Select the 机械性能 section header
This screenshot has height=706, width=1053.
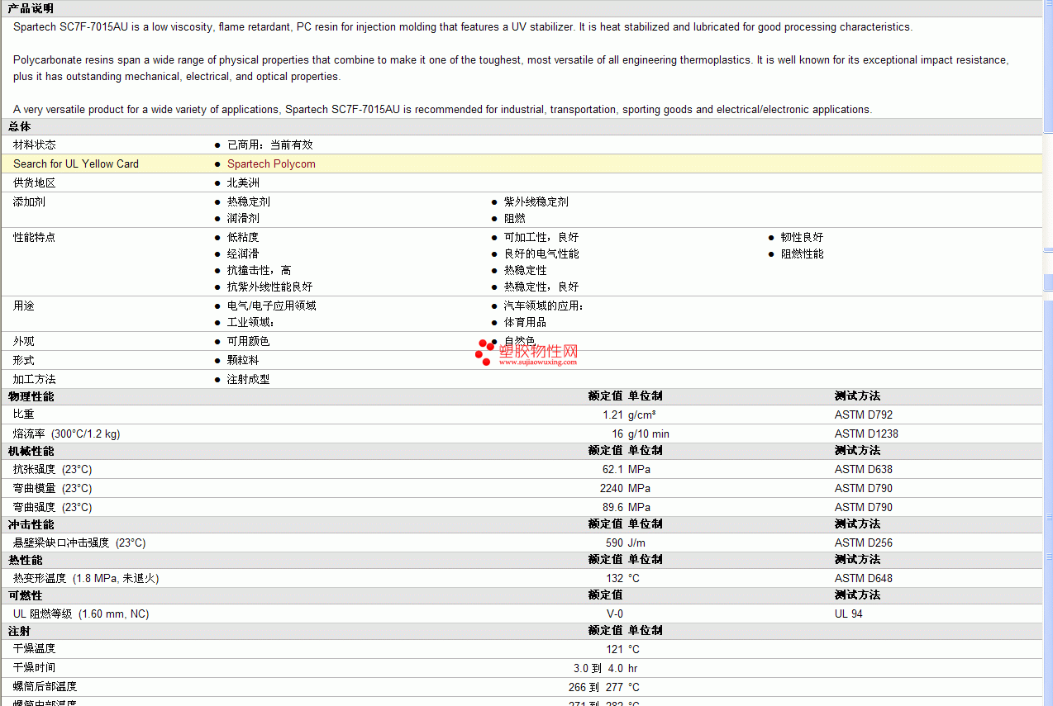31,451
